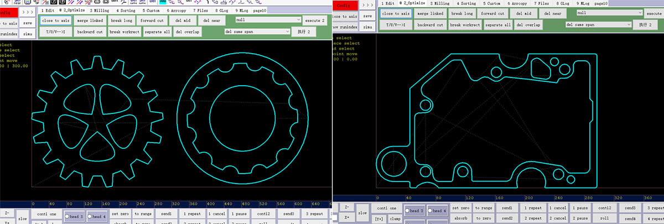Click to zero in right window
Image resolution: width=664 pixels, height=224 pixels.
click(483, 218)
